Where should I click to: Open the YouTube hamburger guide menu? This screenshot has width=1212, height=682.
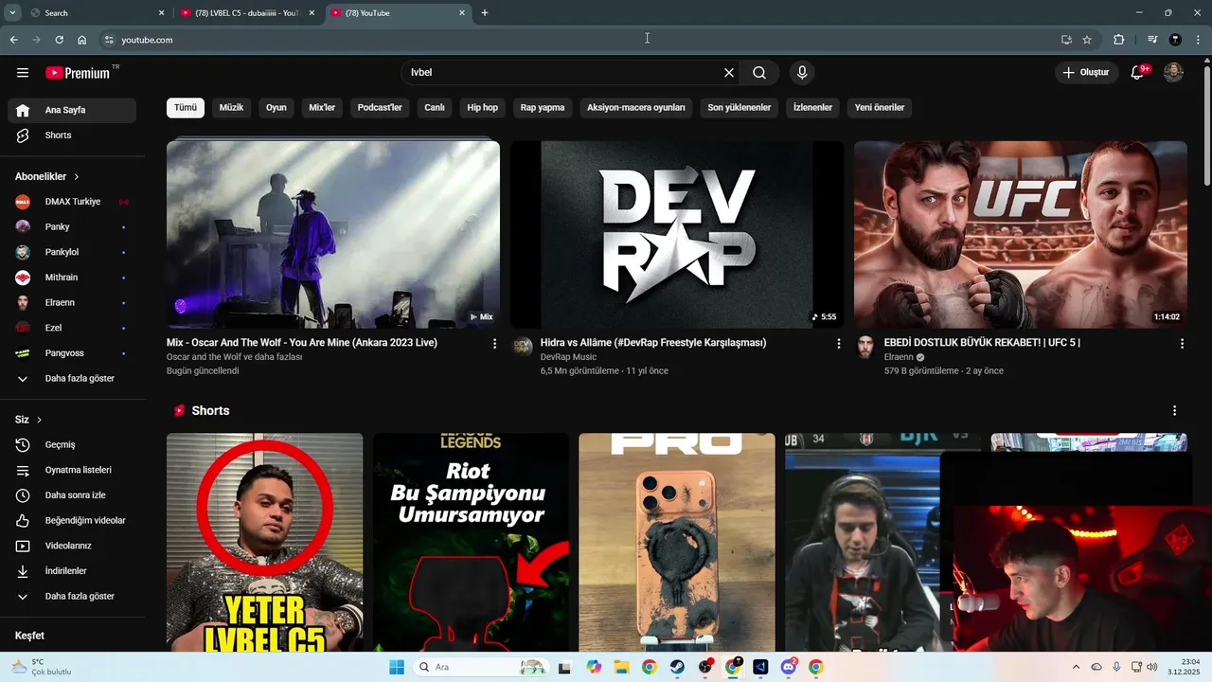(23, 73)
